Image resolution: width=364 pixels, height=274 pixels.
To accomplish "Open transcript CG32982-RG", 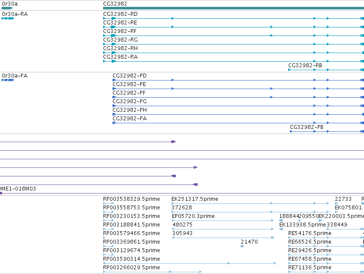I will click(x=120, y=40).
